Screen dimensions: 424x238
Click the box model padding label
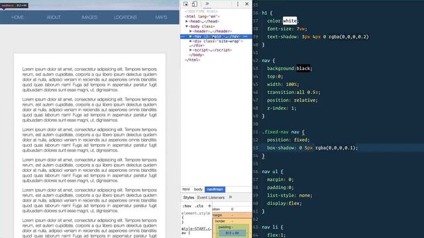[225, 227]
